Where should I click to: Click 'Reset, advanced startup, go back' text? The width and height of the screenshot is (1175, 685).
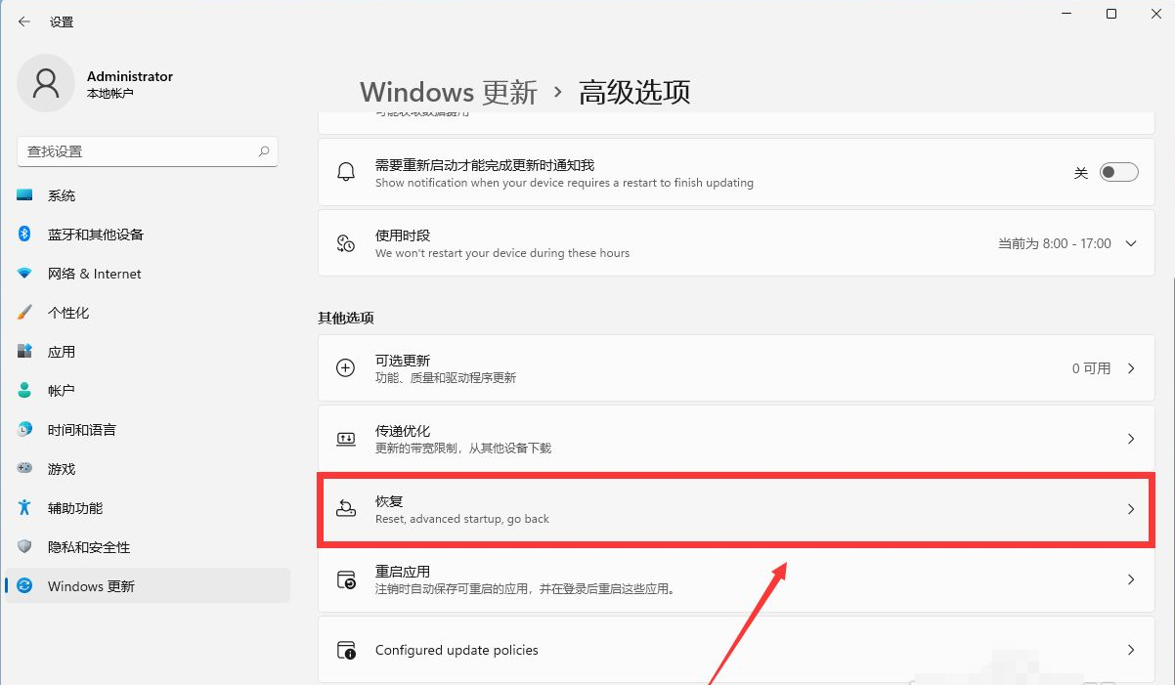click(462, 519)
